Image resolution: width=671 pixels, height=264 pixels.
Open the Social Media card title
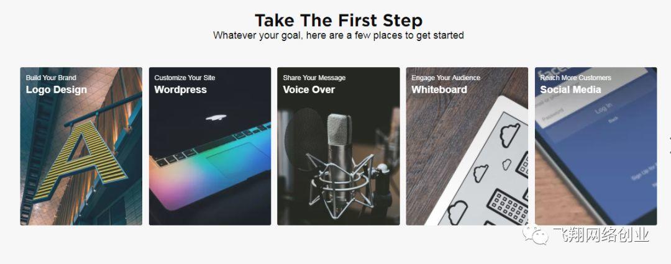[x=570, y=89]
